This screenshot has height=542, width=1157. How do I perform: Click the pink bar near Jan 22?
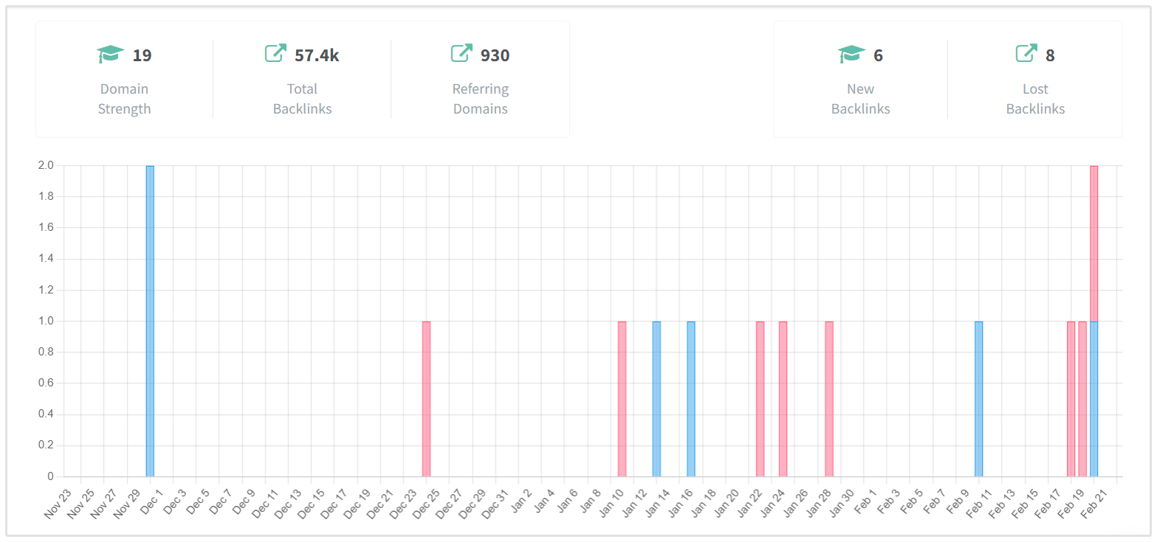760,398
